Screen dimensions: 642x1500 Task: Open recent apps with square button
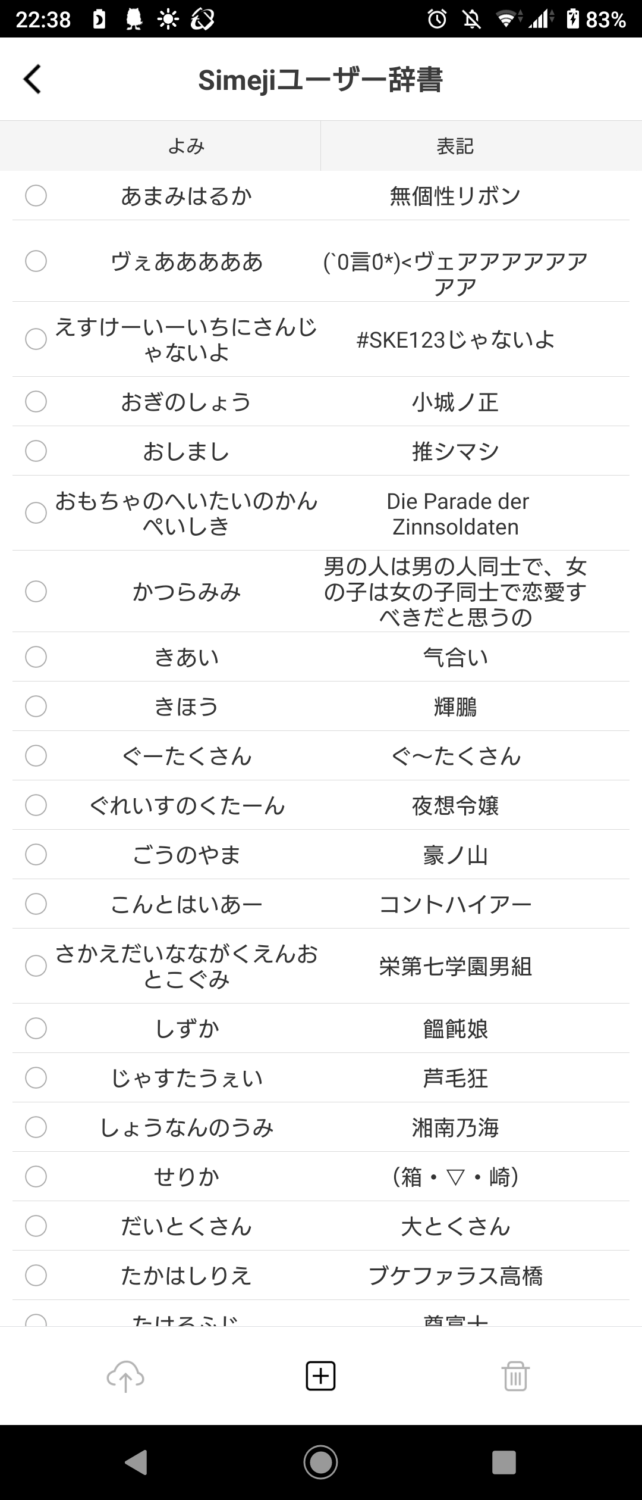504,1462
